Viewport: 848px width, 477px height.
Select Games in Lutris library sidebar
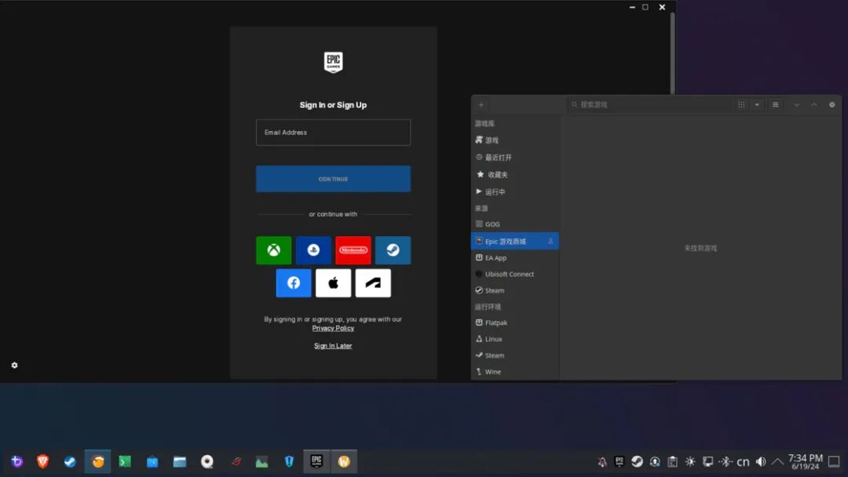(515, 140)
